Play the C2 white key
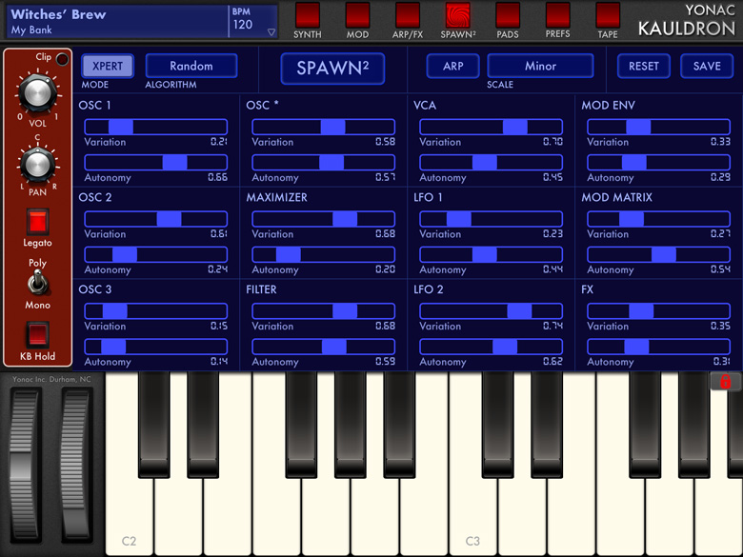This screenshot has width=743, height=557. 129,511
